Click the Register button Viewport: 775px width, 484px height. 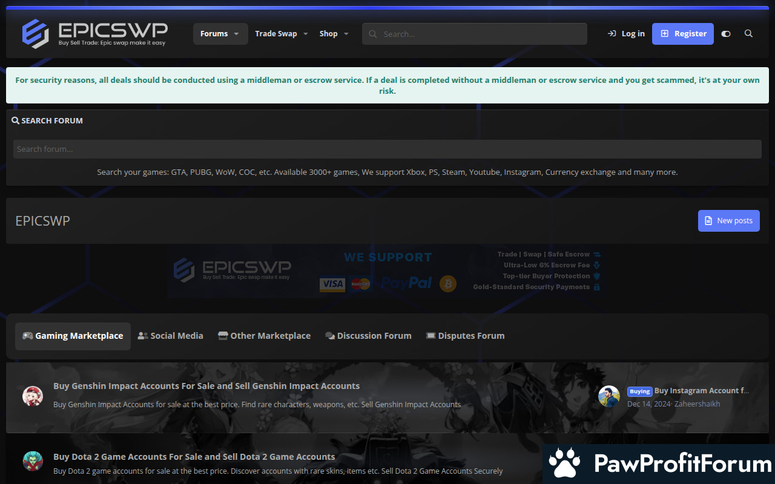[682, 34]
